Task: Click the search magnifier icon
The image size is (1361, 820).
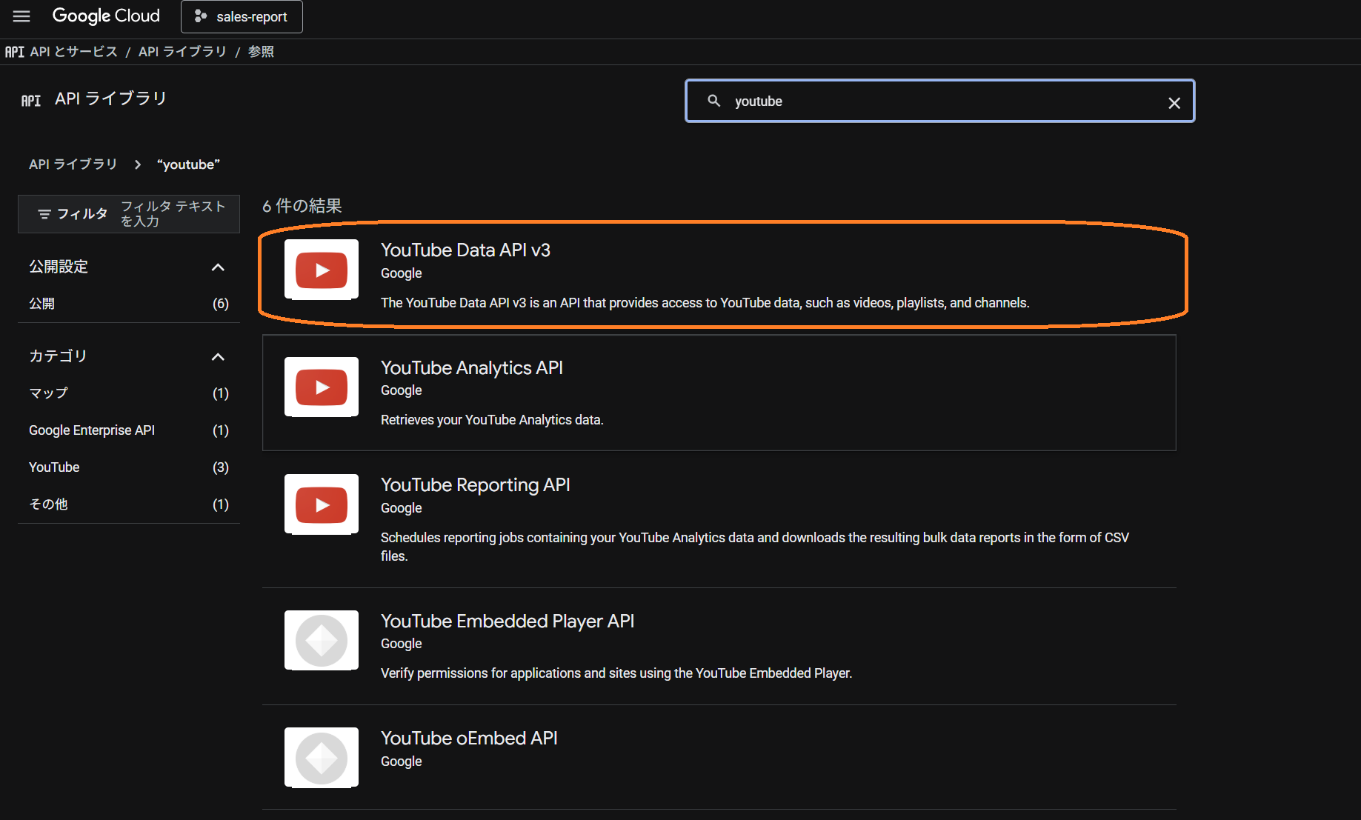Action: click(713, 101)
